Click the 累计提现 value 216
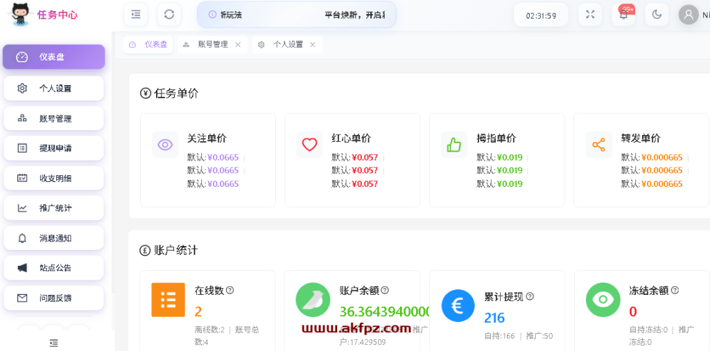The image size is (710, 351). point(494,318)
